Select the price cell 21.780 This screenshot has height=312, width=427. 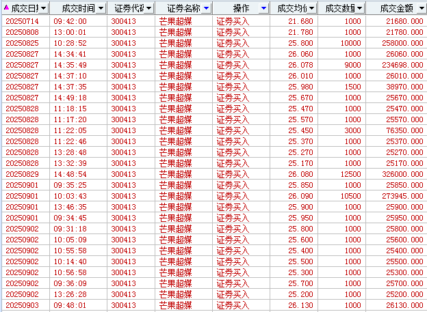[x=300, y=32]
